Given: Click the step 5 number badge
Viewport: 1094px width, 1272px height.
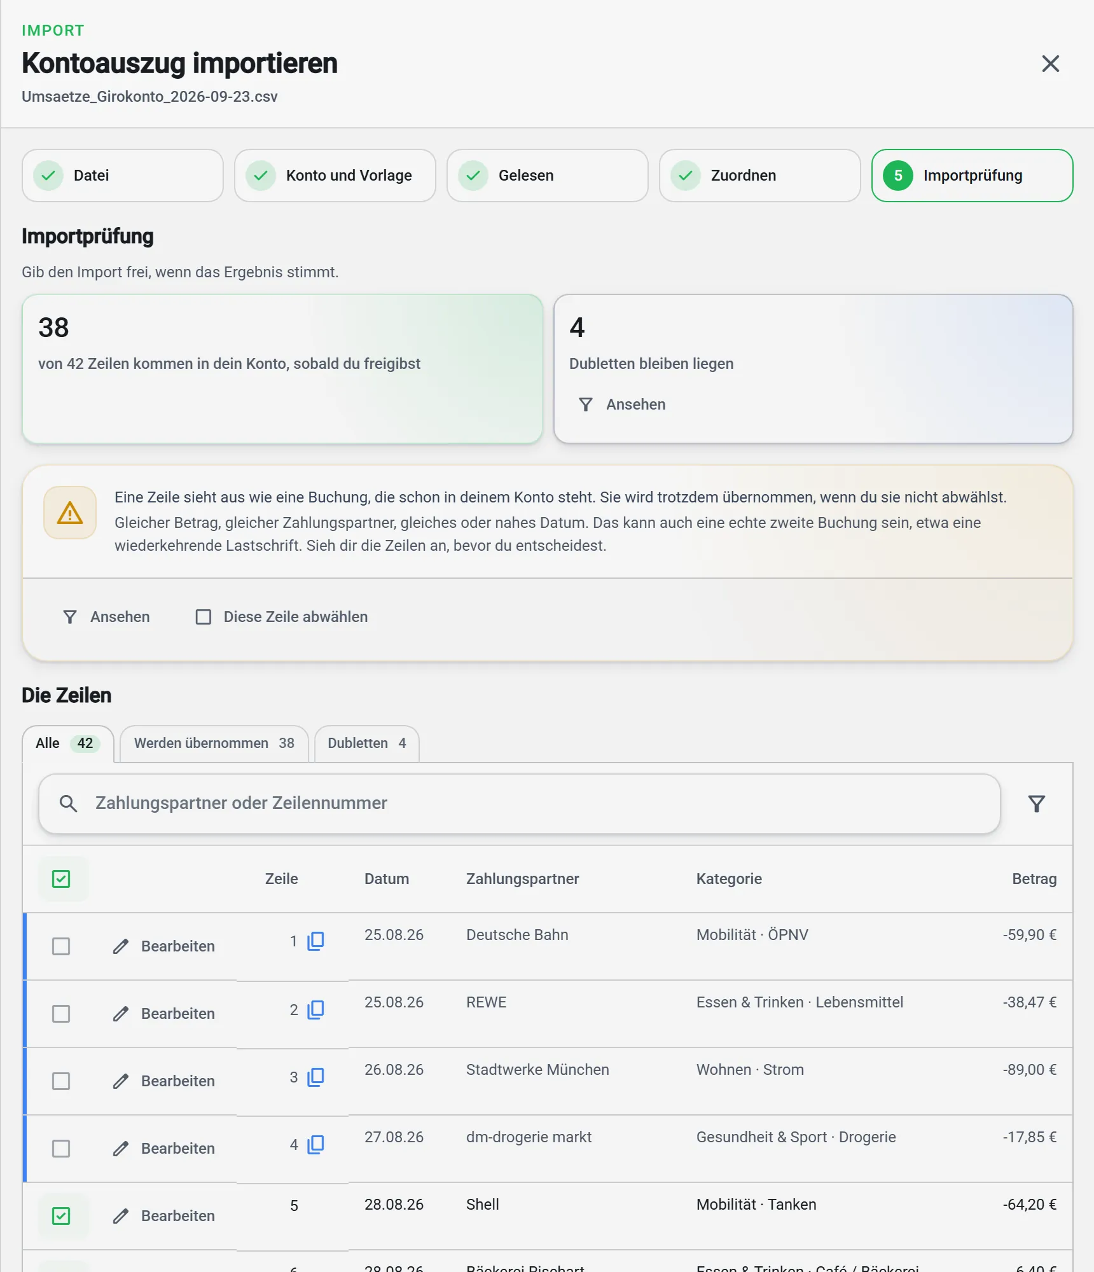Looking at the screenshot, I should coord(898,176).
